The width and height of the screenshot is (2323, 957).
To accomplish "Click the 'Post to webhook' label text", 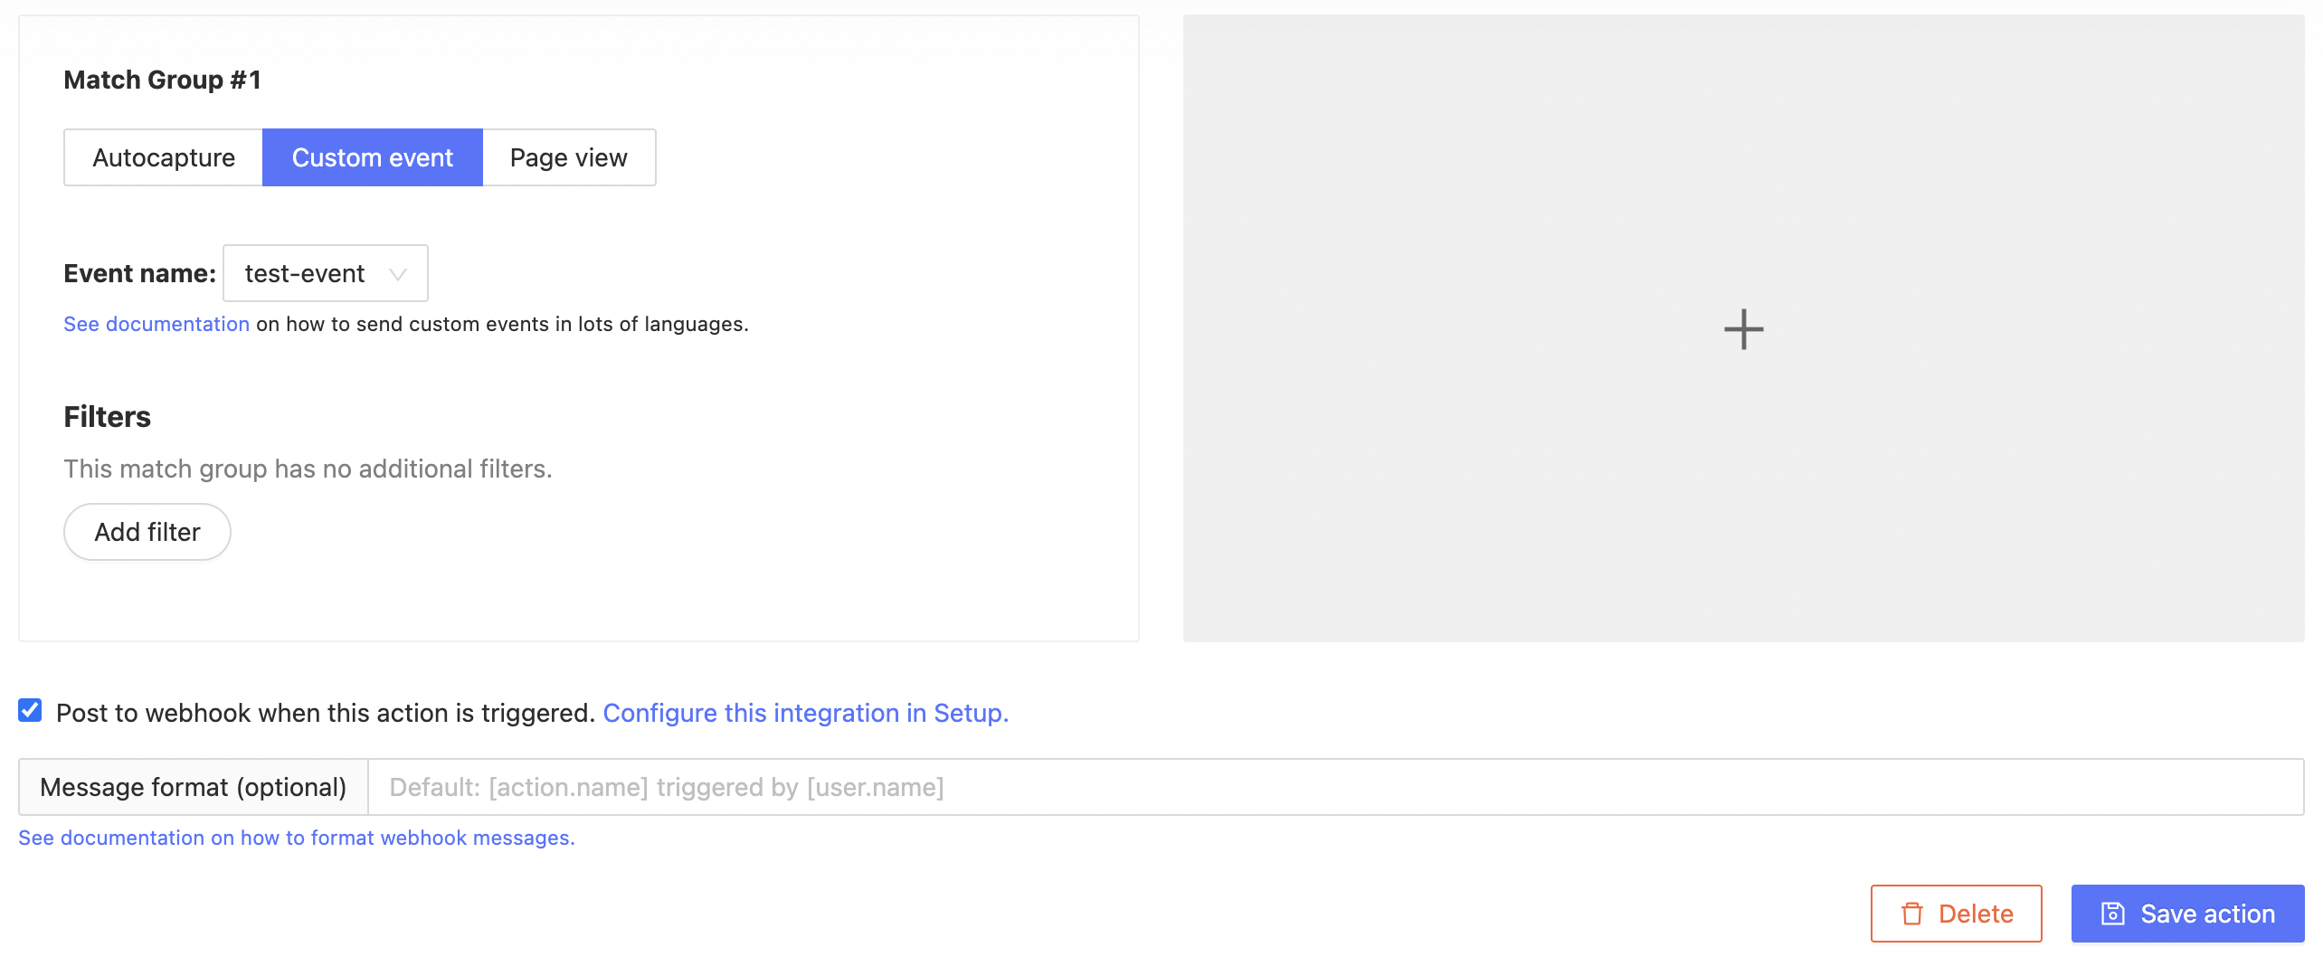I will tap(325, 713).
